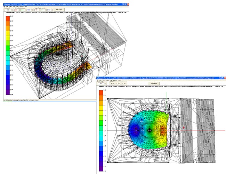The width and height of the screenshot is (226, 174).
Task: Click Auto Redraw button in the lower 2D window
Action: click(x=154, y=84)
